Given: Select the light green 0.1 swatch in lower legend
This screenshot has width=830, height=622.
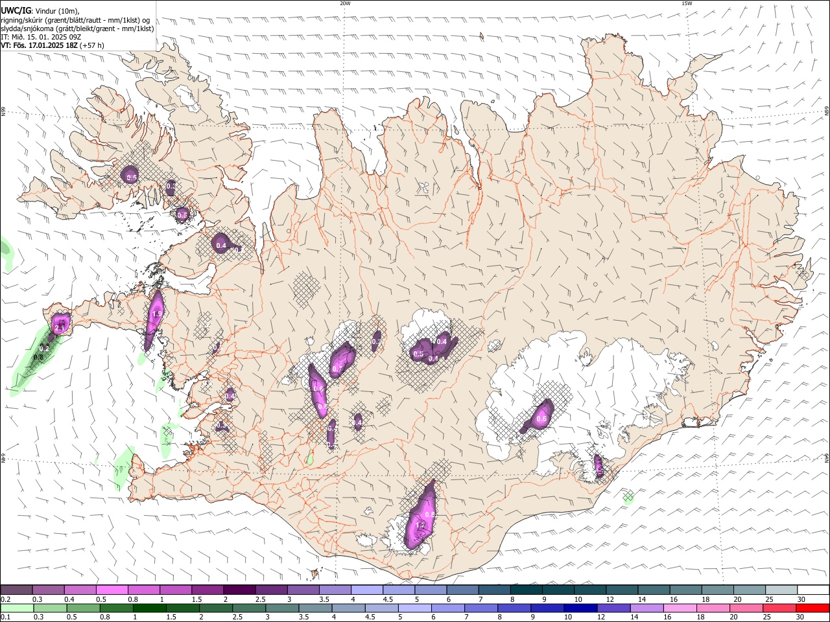Looking at the screenshot, I should point(17,608).
